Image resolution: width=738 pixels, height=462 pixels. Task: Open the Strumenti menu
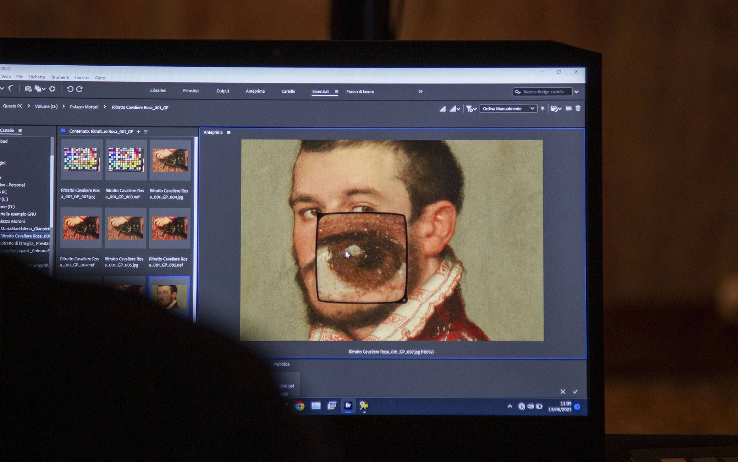pos(60,77)
